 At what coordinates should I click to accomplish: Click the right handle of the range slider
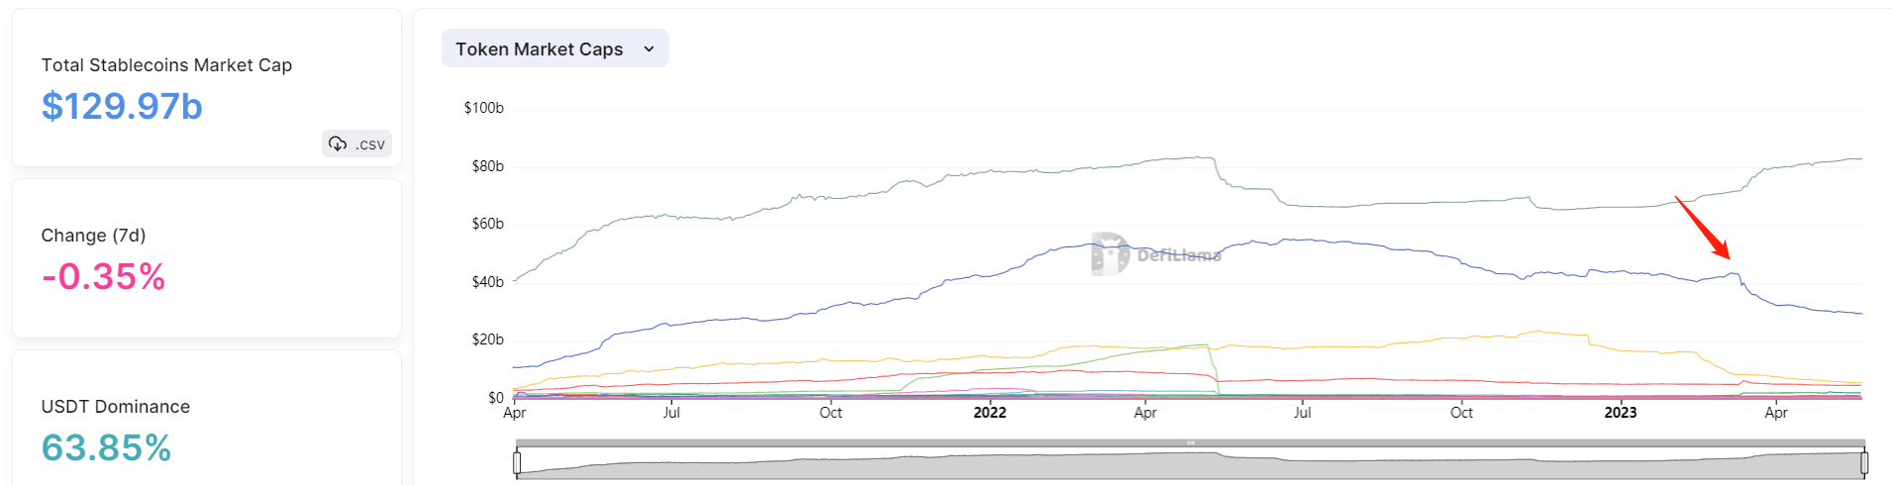pos(1864,462)
